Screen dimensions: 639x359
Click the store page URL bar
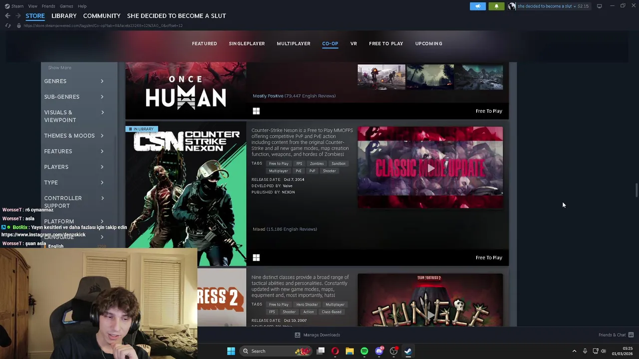103,25
